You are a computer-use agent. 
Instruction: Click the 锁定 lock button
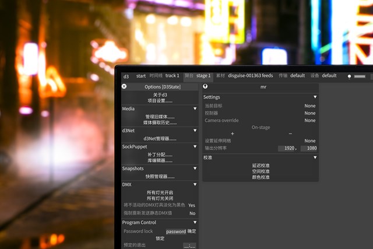tap(160, 239)
